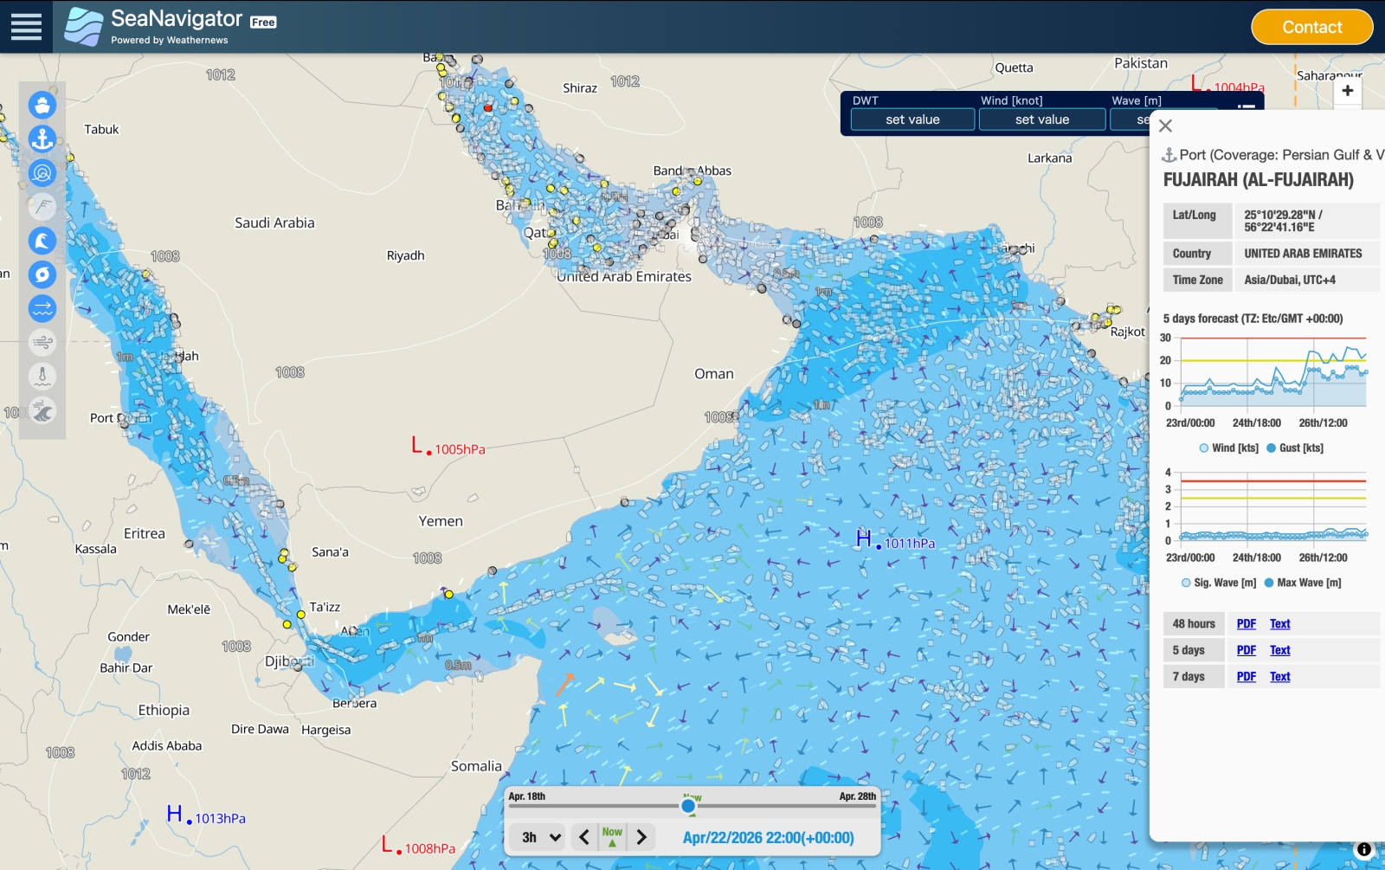Enable the wind wave layer icon
The image size is (1385, 870).
click(x=42, y=410)
